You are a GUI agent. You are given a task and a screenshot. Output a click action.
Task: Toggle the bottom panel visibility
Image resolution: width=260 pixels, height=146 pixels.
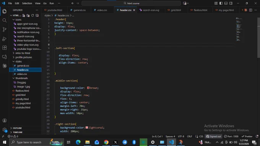point(226,3)
